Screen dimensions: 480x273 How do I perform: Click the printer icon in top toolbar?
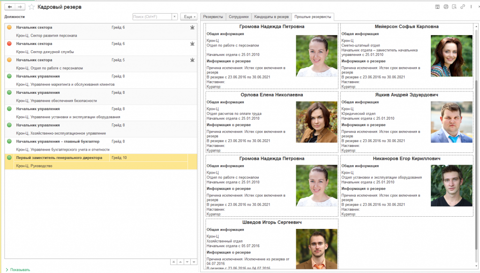446,7
